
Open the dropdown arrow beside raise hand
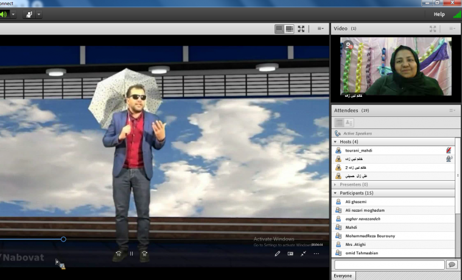tap(39, 14)
